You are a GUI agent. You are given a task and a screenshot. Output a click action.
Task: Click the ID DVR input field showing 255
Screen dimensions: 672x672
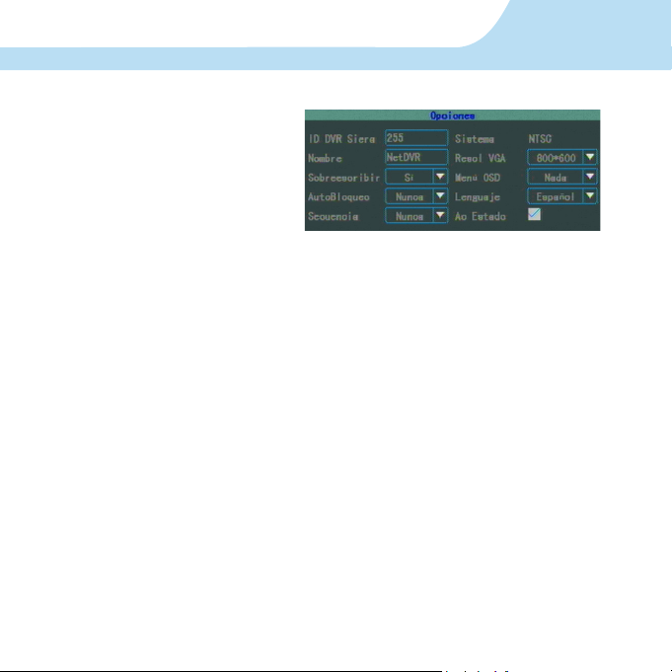(x=416, y=138)
